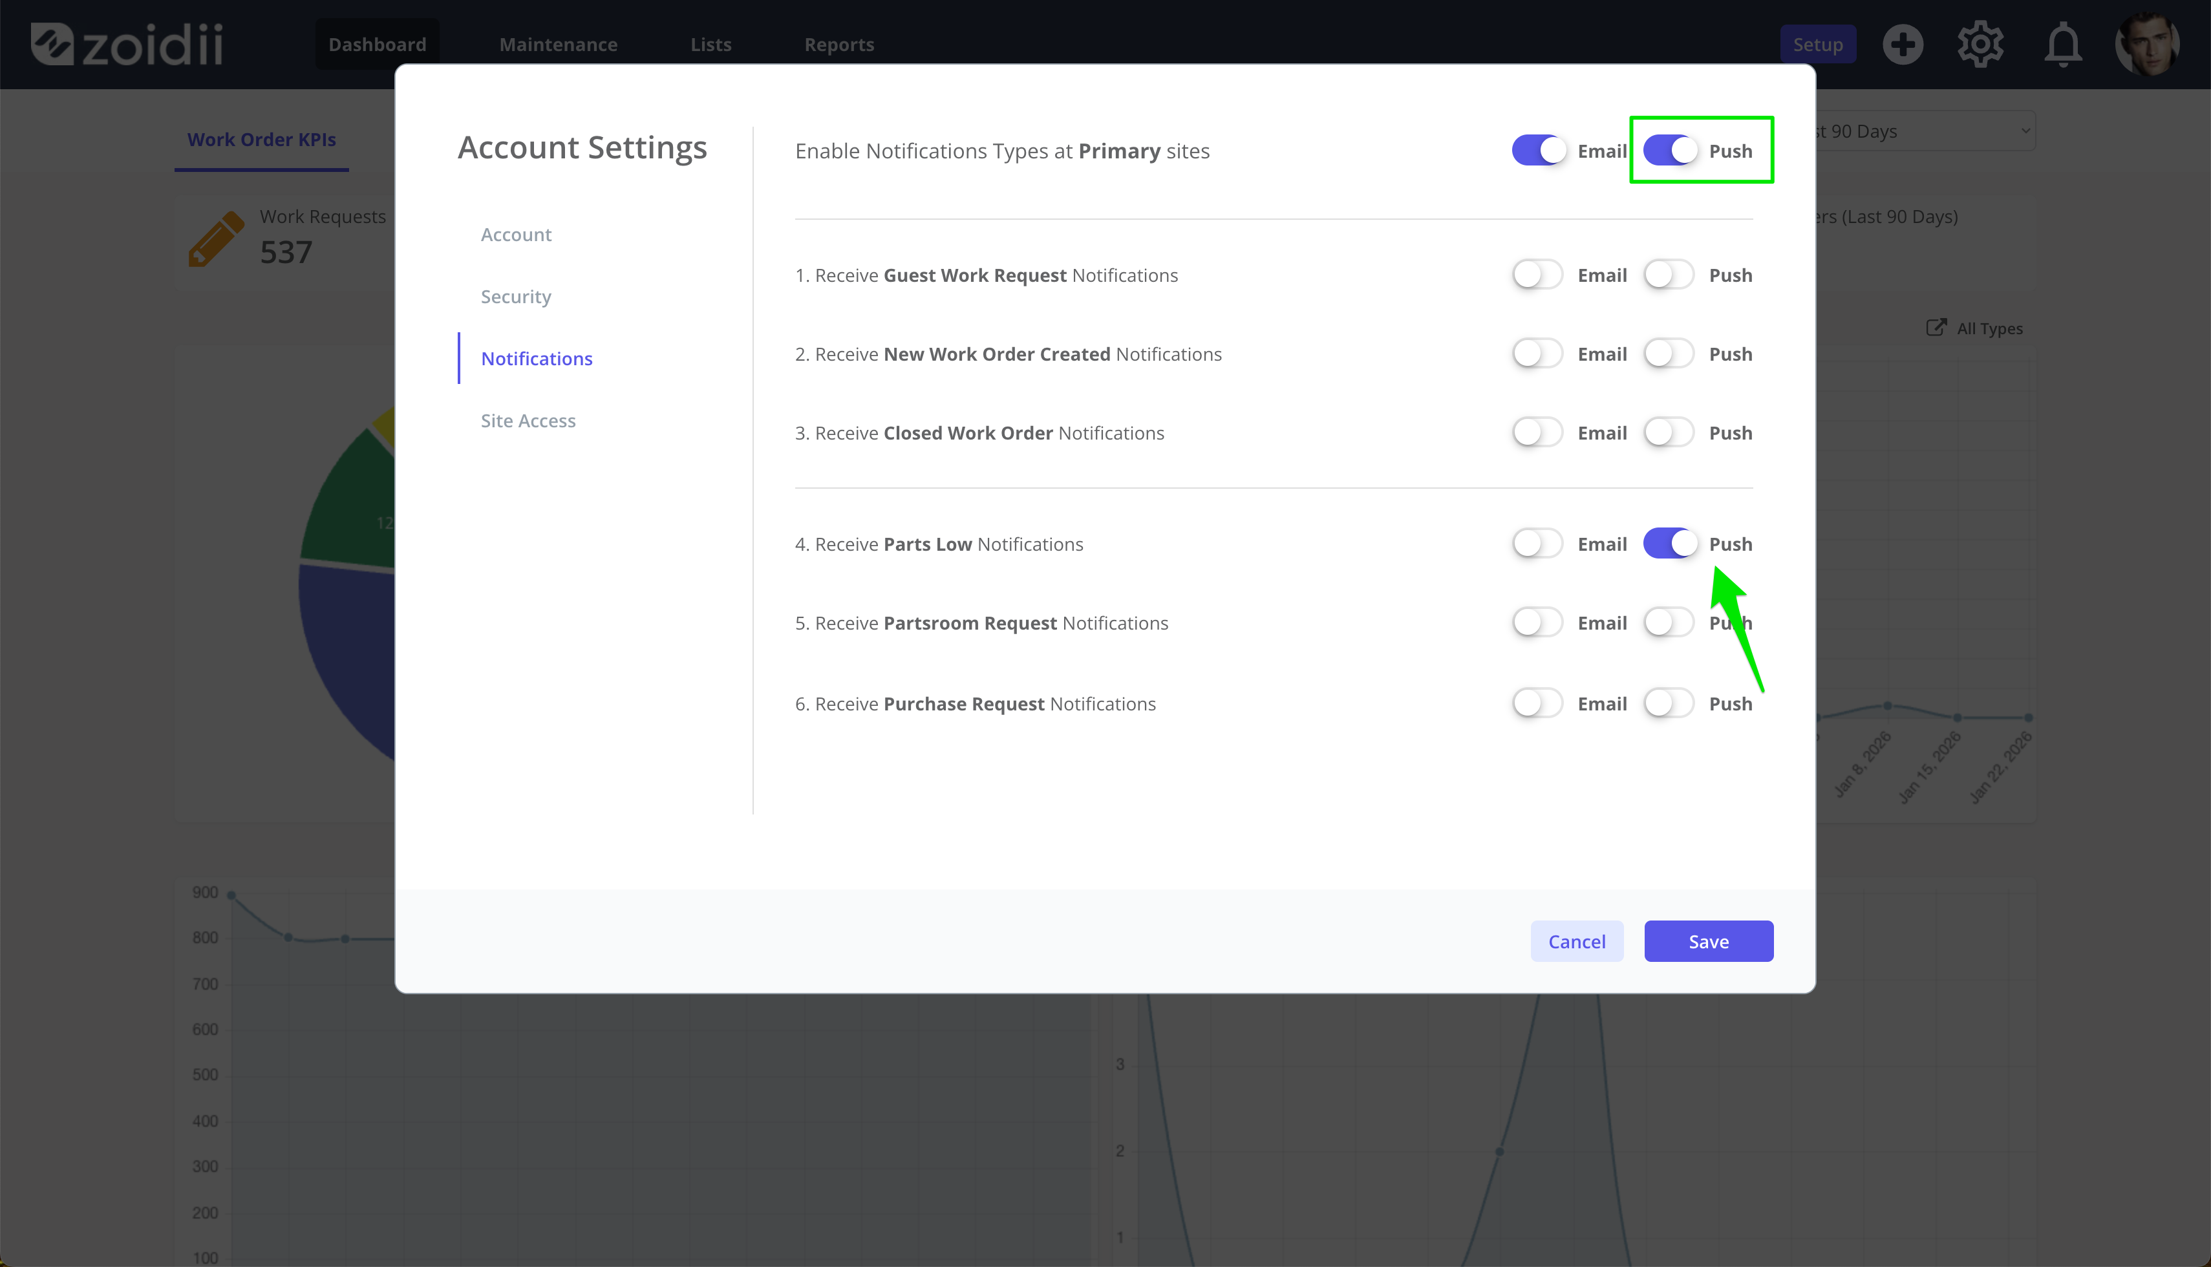Enable Email for Closed Work Order

pos(1537,432)
